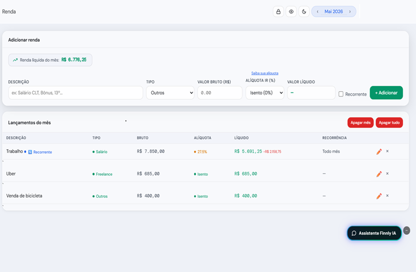Click the lock icon in the header
Viewport: 416px width, 272px height.
(x=278, y=12)
